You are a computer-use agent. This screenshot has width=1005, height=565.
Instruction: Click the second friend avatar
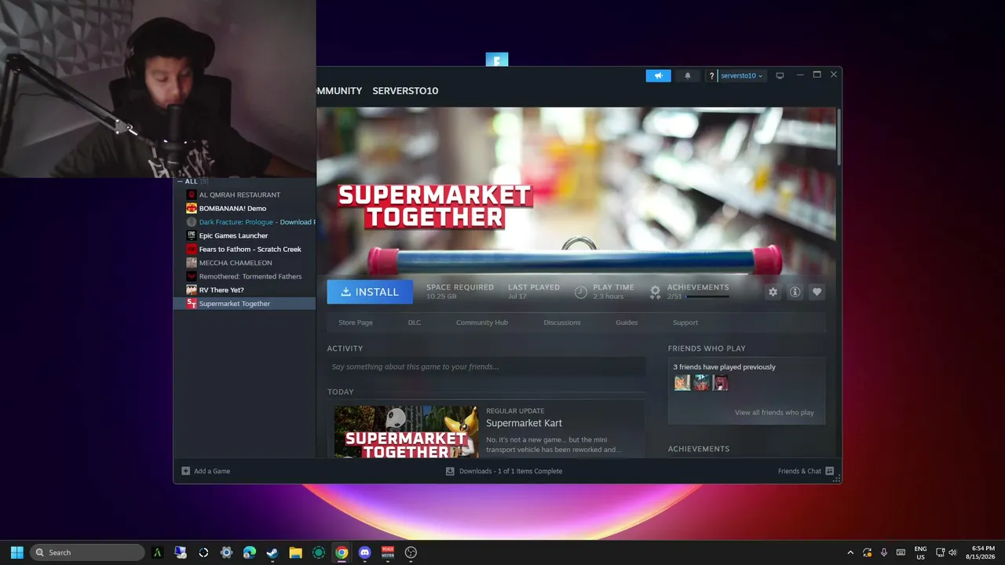click(701, 382)
